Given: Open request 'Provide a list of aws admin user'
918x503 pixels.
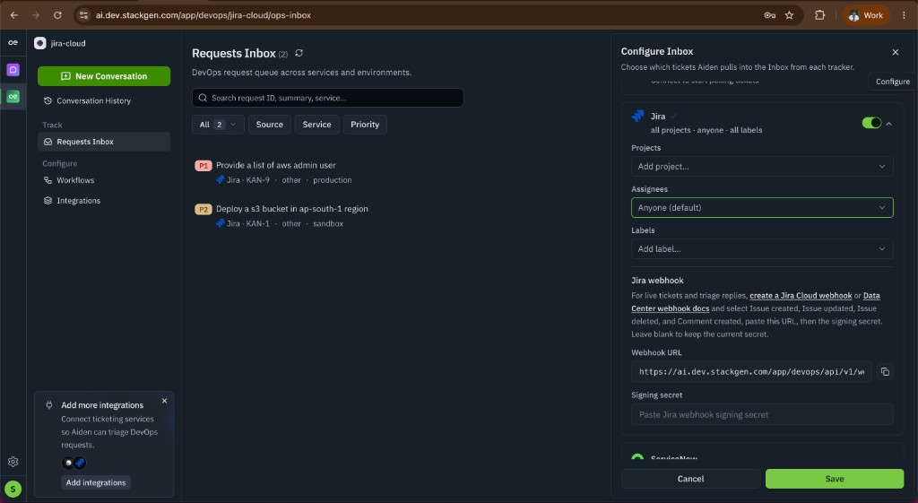Looking at the screenshot, I should coord(276,165).
